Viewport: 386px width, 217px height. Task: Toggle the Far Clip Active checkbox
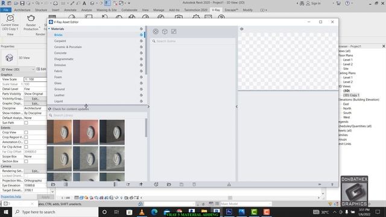(26, 147)
